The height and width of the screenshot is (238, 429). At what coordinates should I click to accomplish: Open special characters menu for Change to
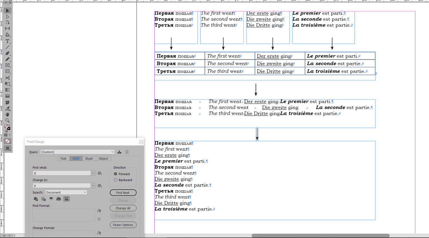pyautogui.click(x=100, y=186)
